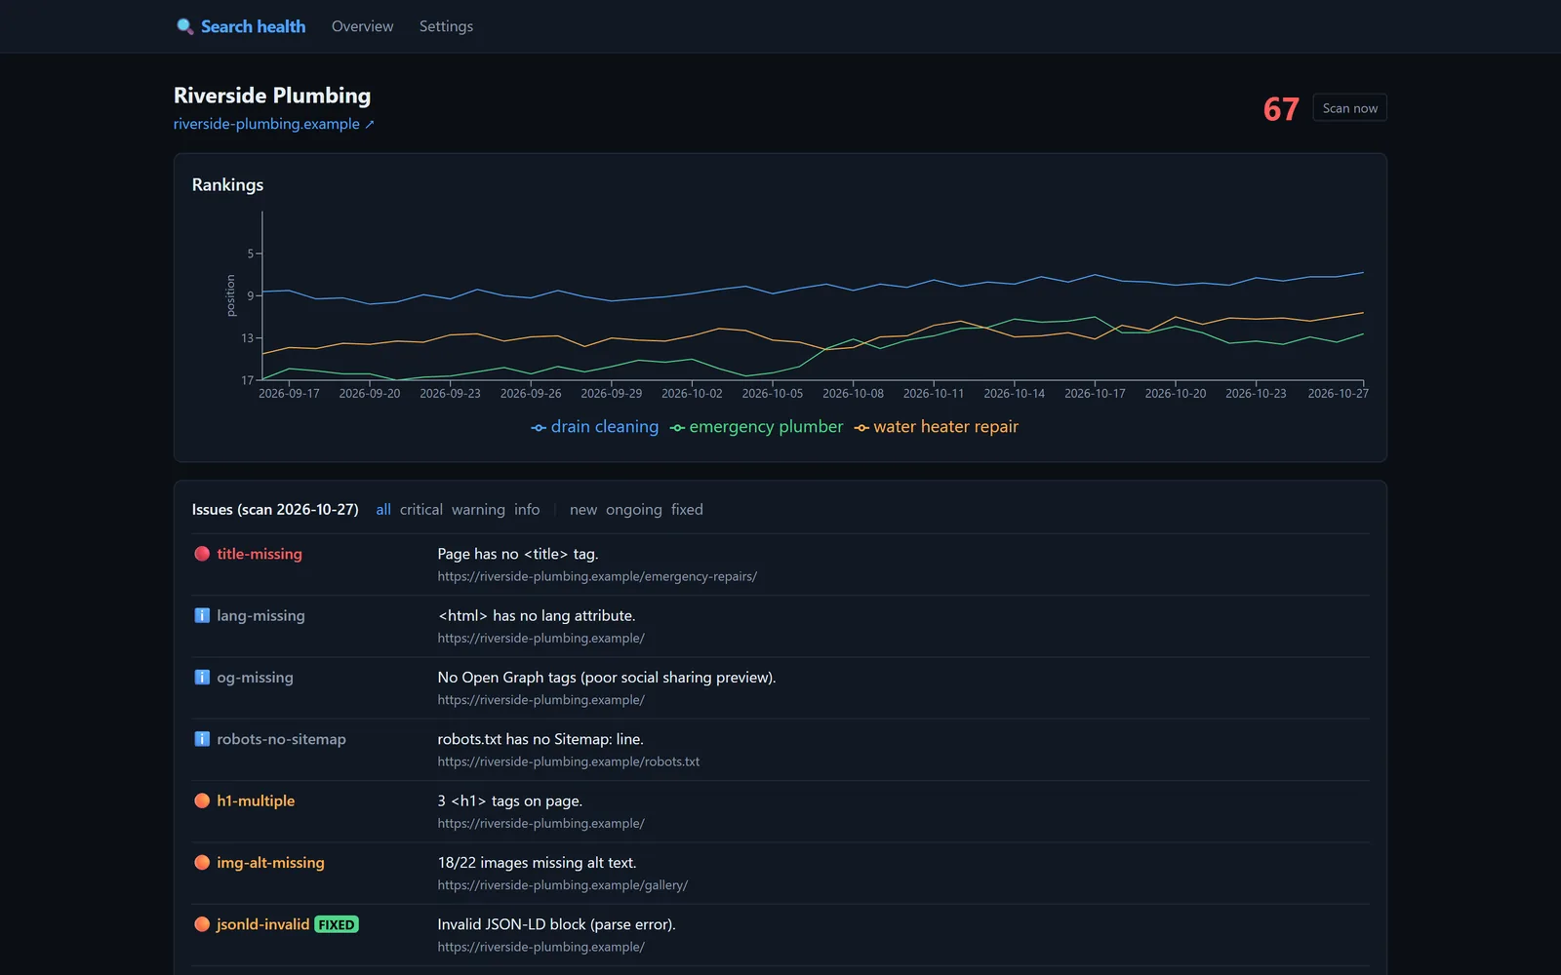The height and width of the screenshot is (975, 1561).
Task: Click the FIXED badge on jsonld-invalid
Action: [x=337, y=924]
